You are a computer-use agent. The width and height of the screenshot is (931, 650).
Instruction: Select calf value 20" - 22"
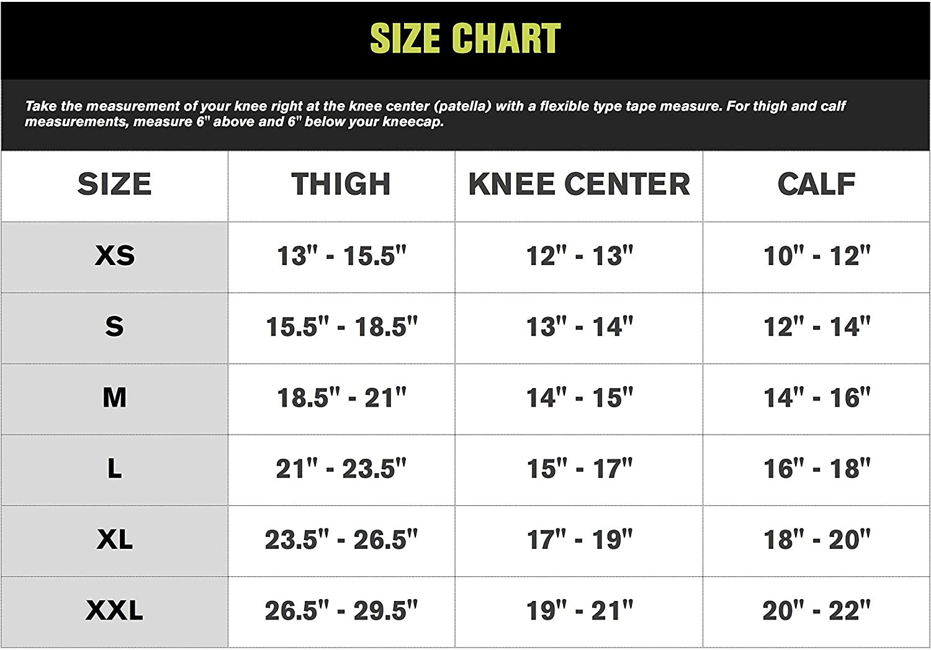pyautogui.click(x=817, y=610)
